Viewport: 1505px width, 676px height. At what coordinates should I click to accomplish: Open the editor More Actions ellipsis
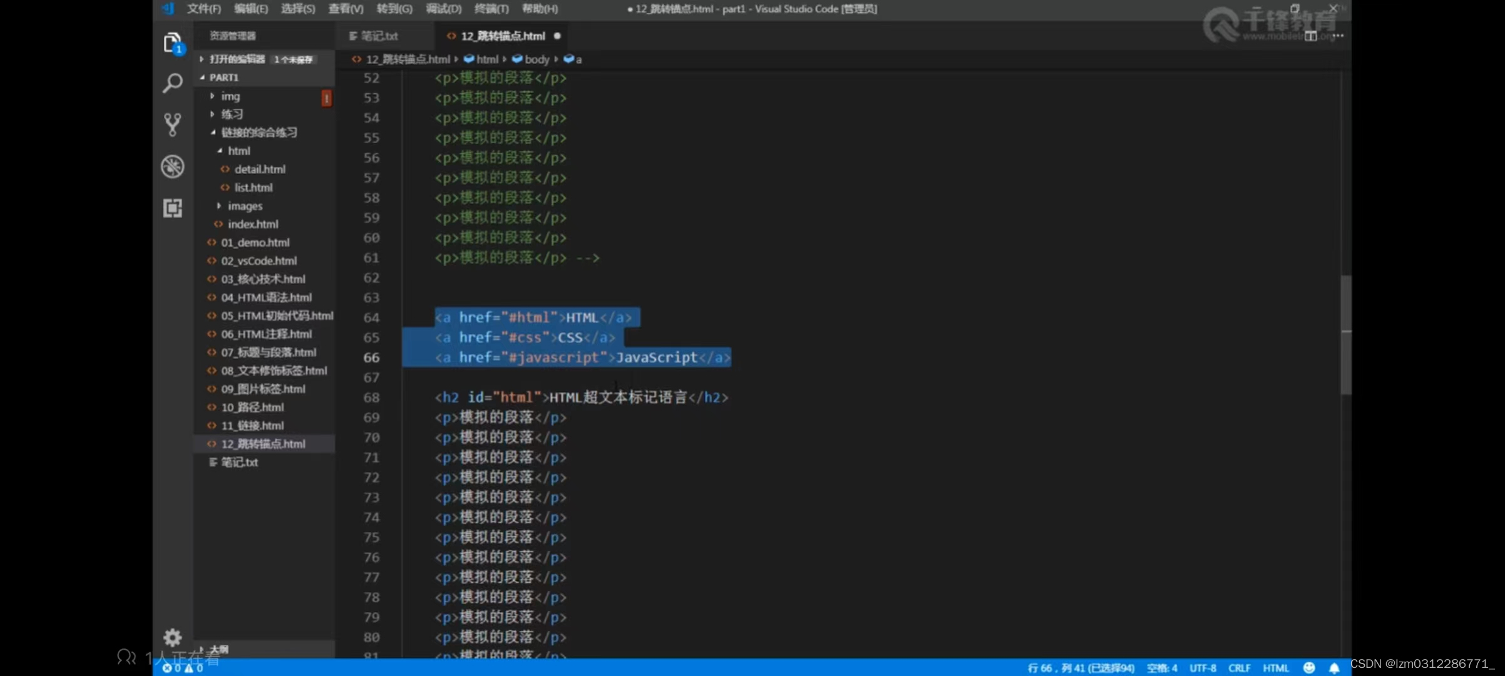click(1338, 36)
